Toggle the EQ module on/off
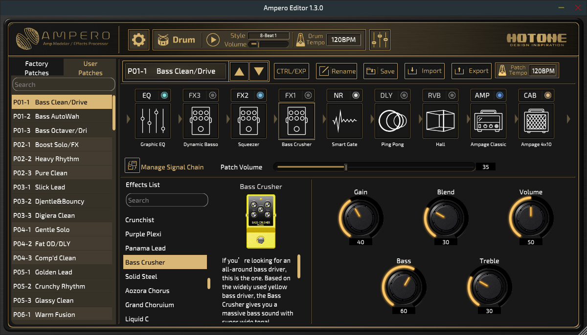 point(164,95)
